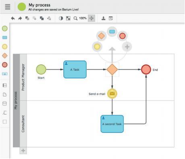Select the Send e-mail message event
The height and width of the screenshot is (159, 185).
[x=112, y=93]
